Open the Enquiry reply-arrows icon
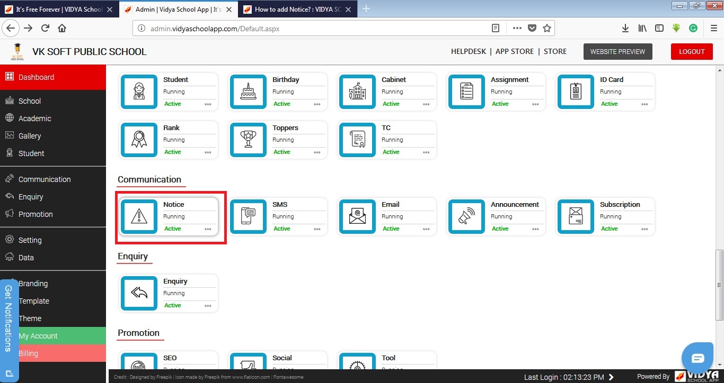724x383 pixels. pyautogui.click(x=139, y=293)
